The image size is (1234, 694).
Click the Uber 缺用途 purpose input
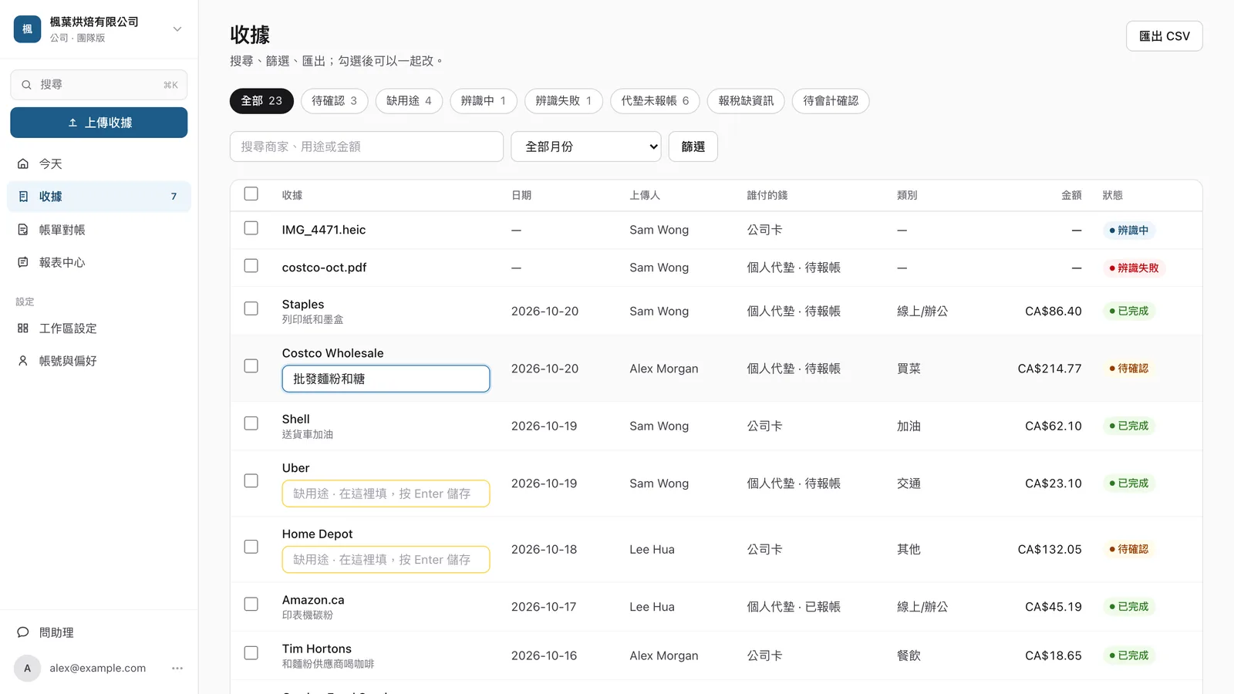[x=386, y=494]
